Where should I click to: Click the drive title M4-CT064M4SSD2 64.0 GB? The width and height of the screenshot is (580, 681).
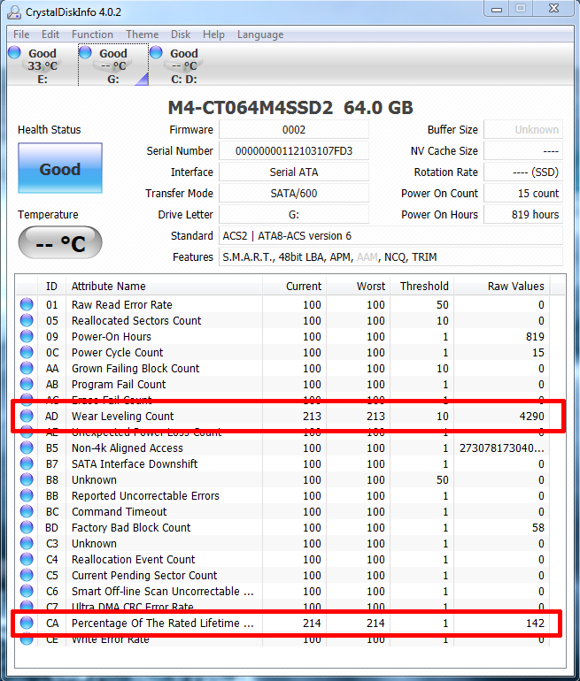(290, 108)
